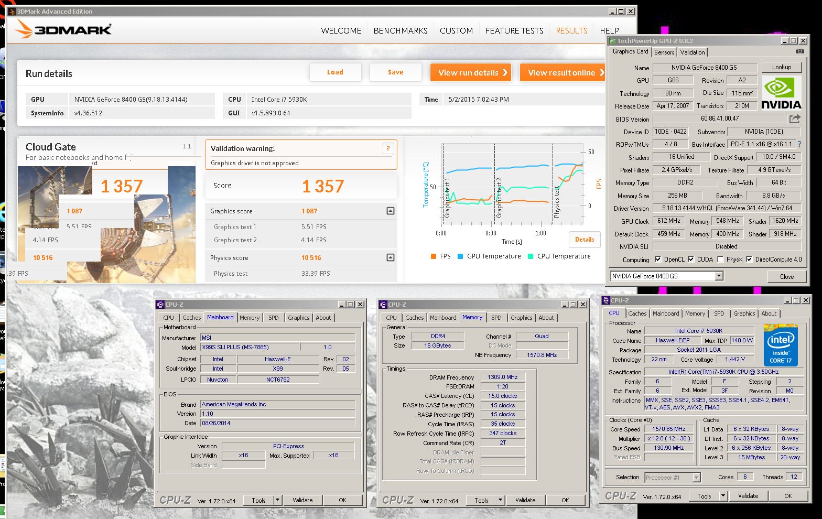Click the Bus Interface question mark icon

coord(799,144)
